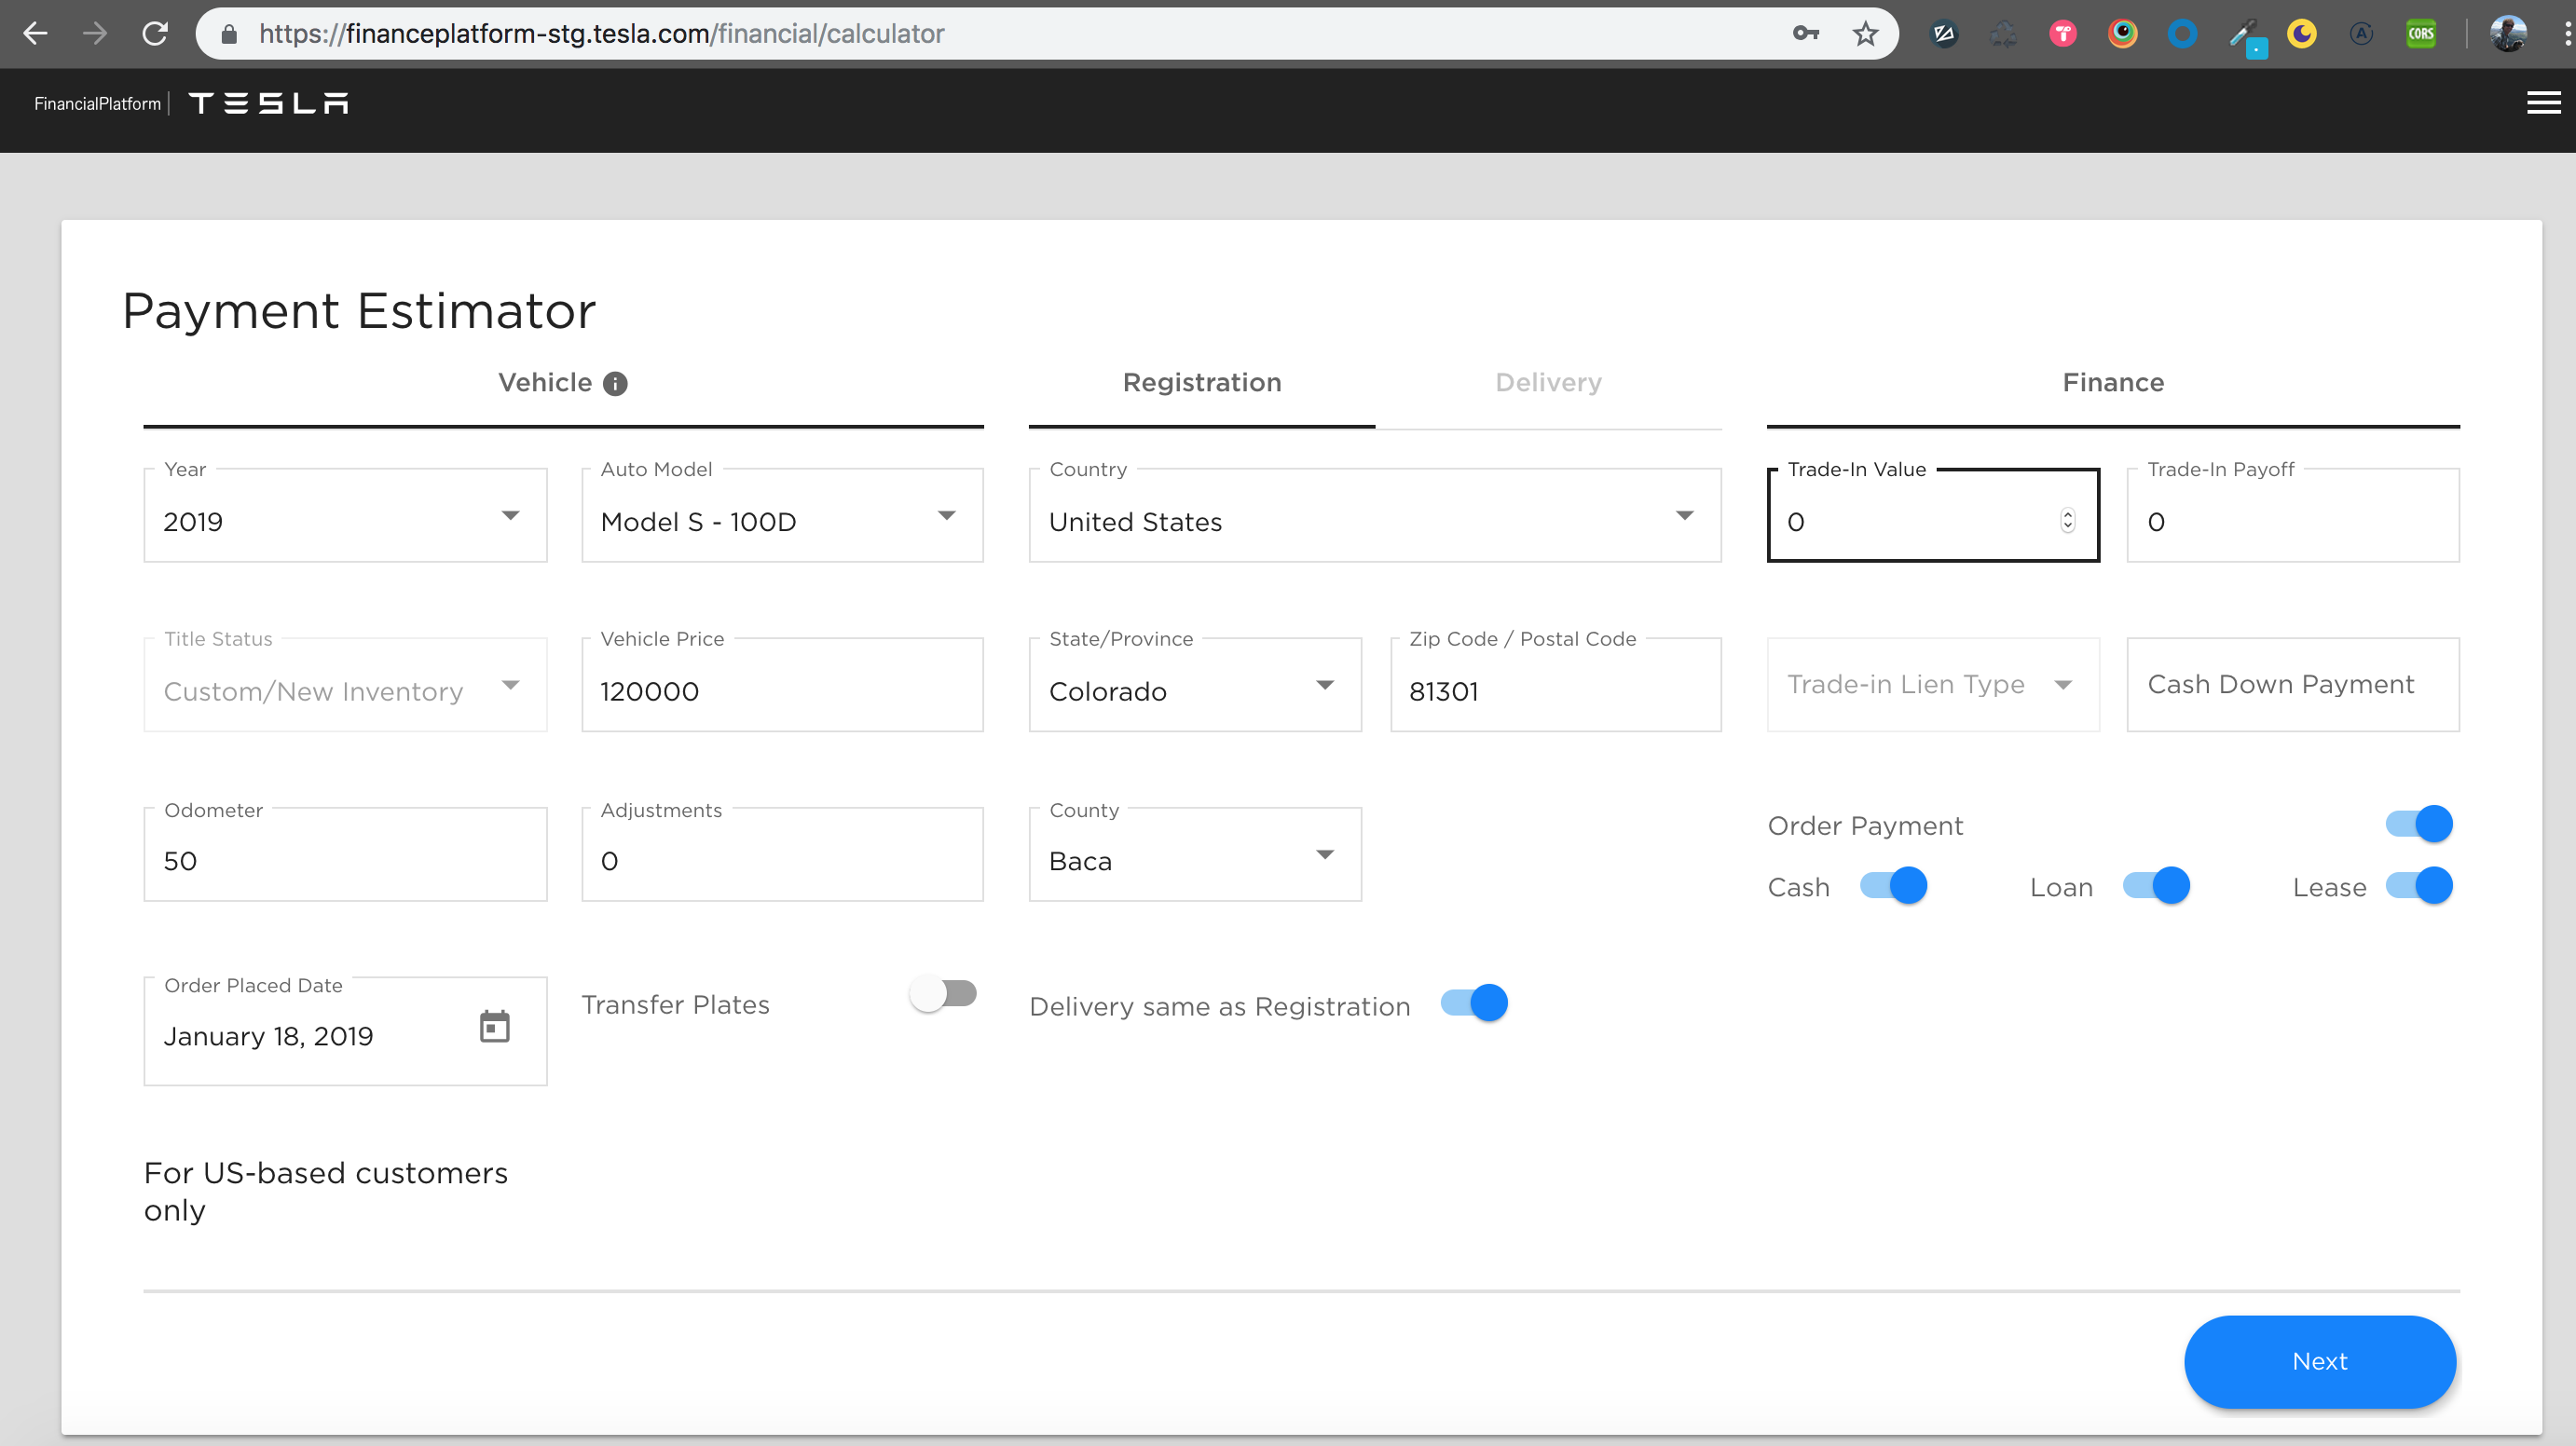Open the blue ring extension icon

pyautogui.click(x=2182, y=34)
